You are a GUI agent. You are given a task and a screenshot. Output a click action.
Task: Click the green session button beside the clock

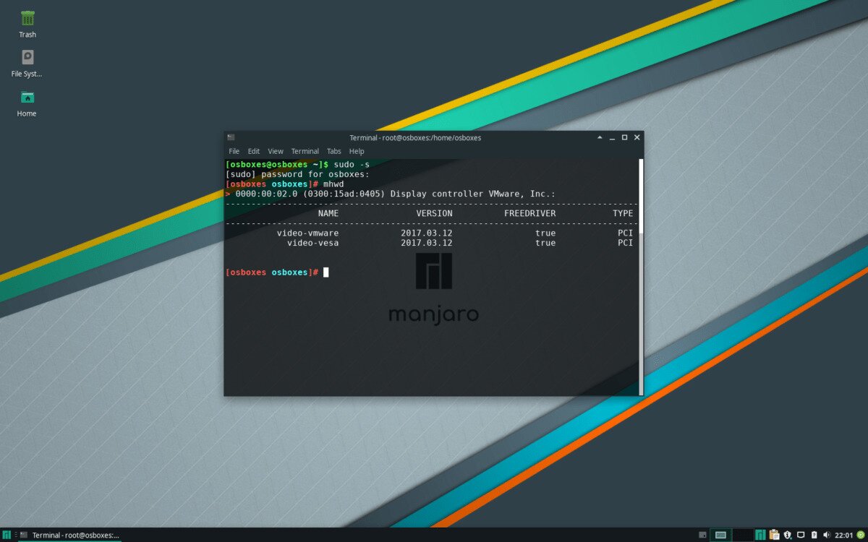[x=859, y=535]
